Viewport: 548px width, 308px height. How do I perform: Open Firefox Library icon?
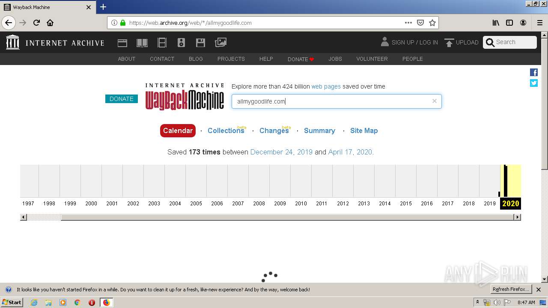pyautogui.click(x=496, y=23)
